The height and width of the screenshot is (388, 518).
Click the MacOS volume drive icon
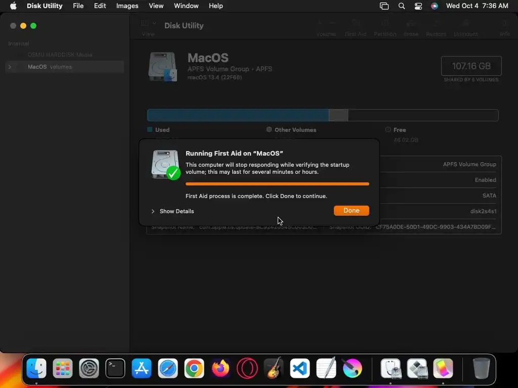[162, 67]
